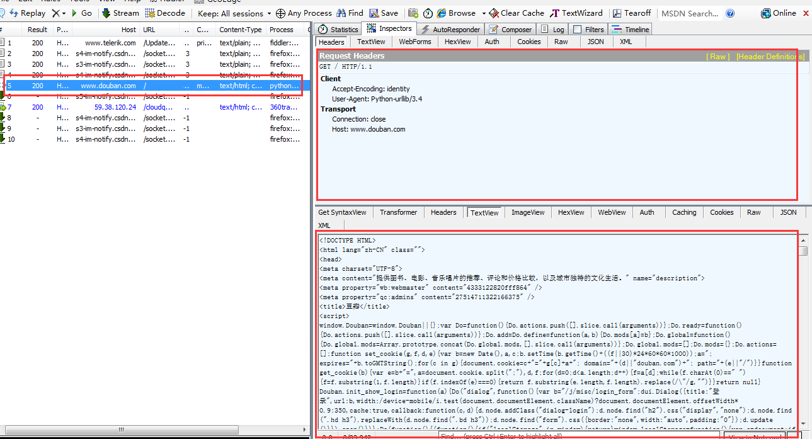Viewport: 812px width, 439px height.
Task: Select request WebForms inspector tab
Action: 415,42
